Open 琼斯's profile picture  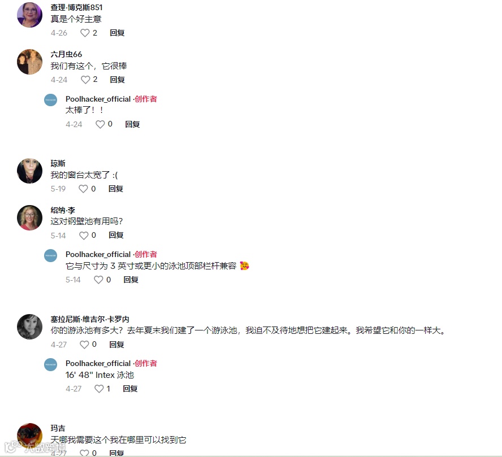(x=29, y=171)
